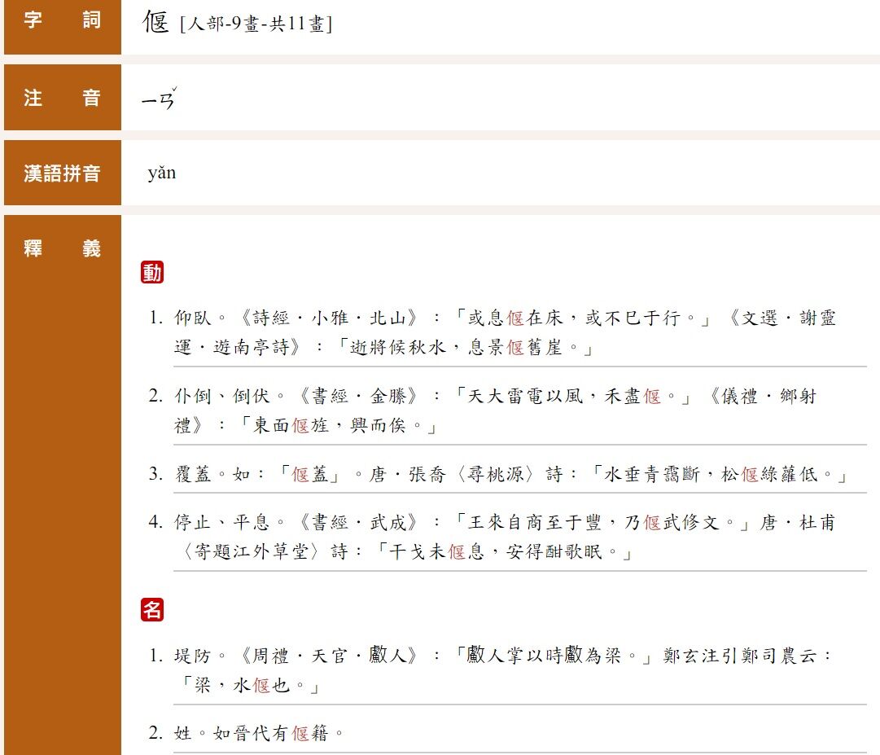This screenshot has height=755, width=880.
Task: Click the red 名 part-of-speech badge
Action: [x=152, y=609]
